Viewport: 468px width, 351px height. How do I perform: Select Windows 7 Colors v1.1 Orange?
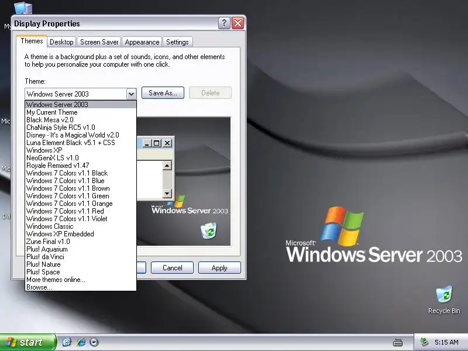81,204
